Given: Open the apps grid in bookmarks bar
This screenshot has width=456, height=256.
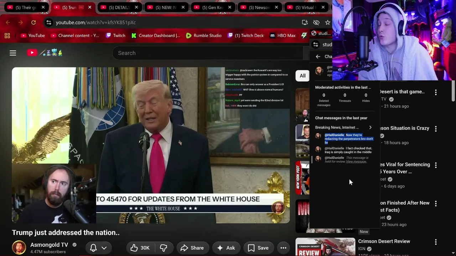Looking at the screenshot, I should [x=7, y=36].
